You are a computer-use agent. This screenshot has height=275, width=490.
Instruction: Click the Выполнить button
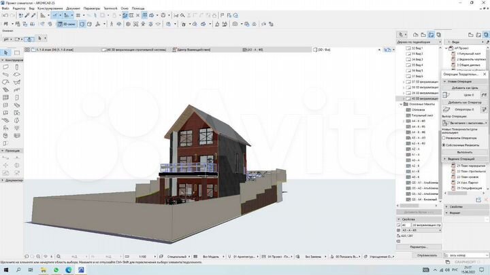pyautogui.click(x=464, y=152)
